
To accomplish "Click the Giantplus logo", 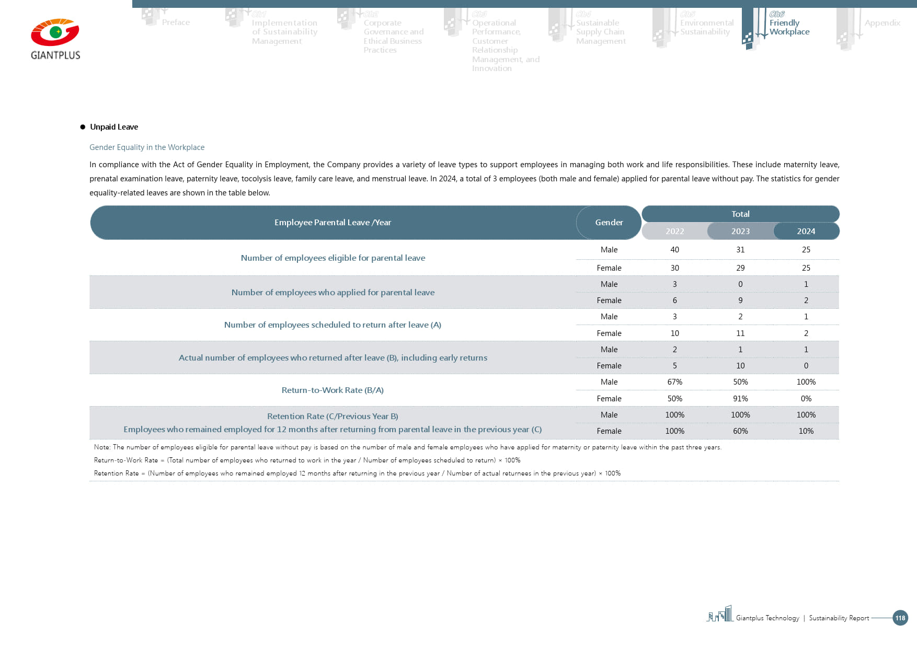I will 55,39.
